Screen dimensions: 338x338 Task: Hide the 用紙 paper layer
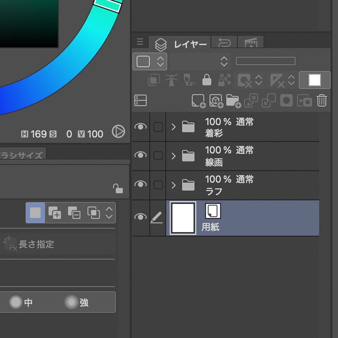(x=141, y=217)
